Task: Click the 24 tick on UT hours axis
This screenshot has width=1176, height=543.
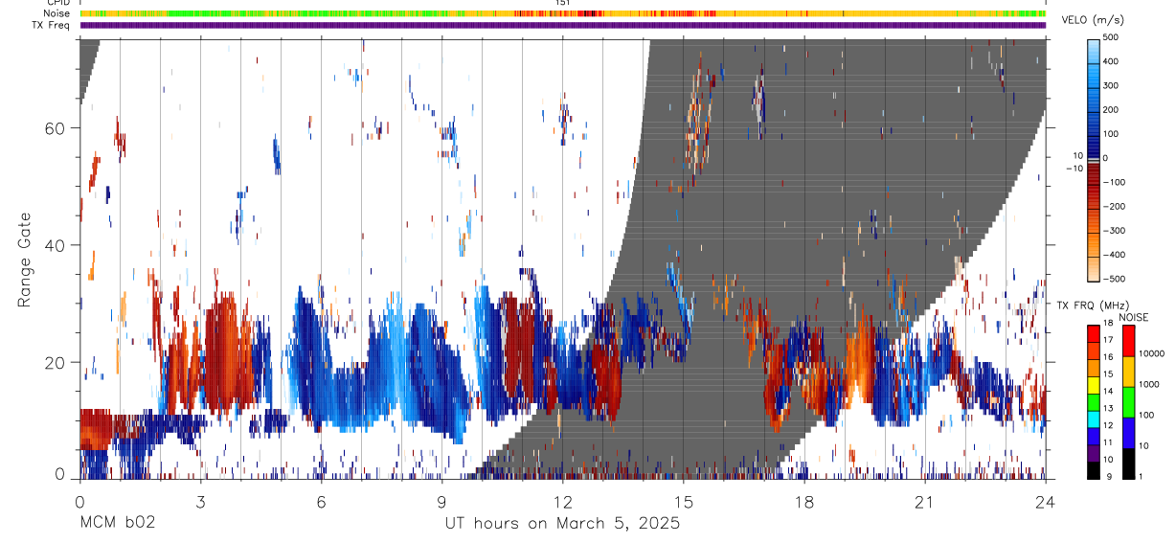Action: coord(1046,501)
